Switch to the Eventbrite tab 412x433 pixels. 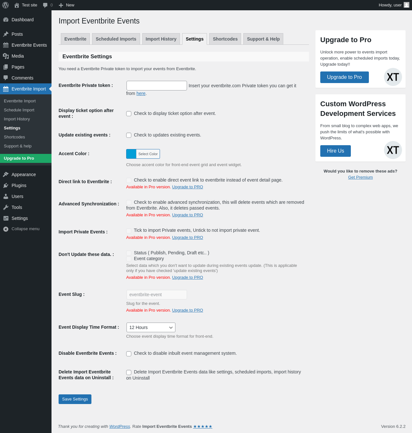(75, 39)
